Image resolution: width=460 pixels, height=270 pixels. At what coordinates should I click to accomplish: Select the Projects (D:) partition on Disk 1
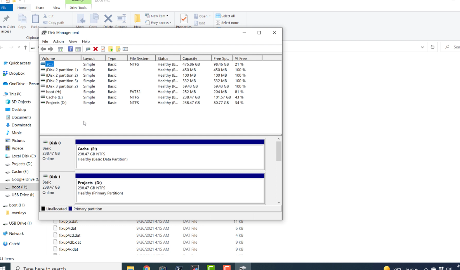point(170,188)
